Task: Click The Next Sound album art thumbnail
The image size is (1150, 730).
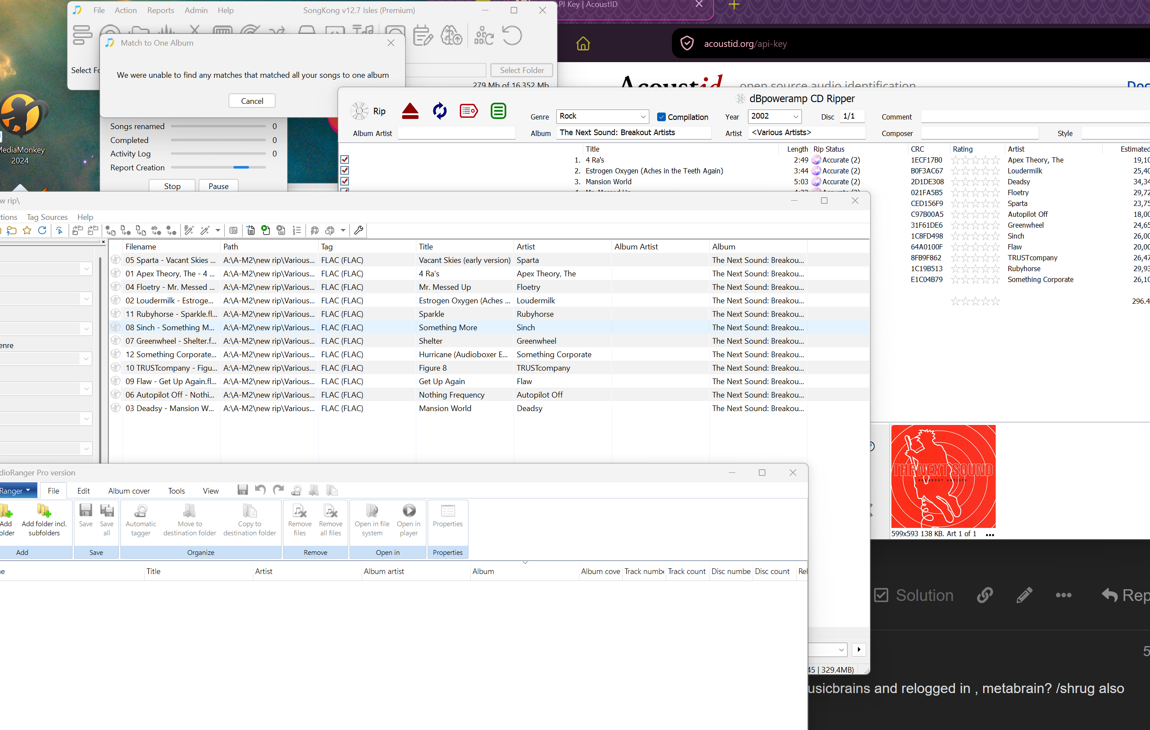Action: 943,476
